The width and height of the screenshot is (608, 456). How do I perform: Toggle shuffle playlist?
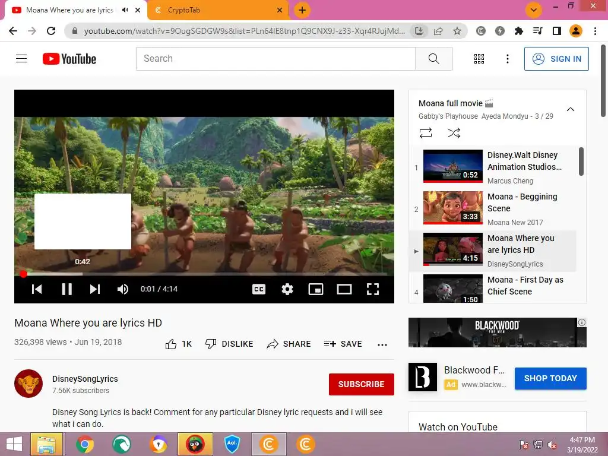pyautogui.click(x=454, y=134)
